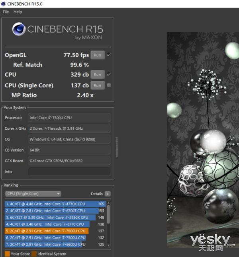Click the empty Info text field
The width and height of the screenshot is (239, 257).
pyautogui.click(x=69, y=171)
